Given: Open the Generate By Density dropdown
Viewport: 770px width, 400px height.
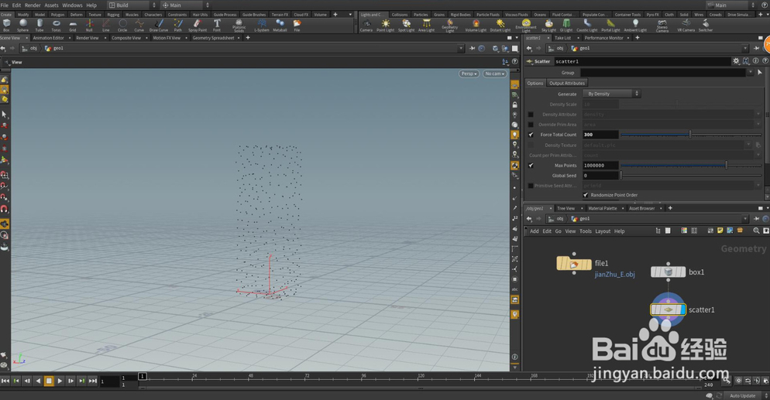Looking at the screenshot, I should point(612,94).
